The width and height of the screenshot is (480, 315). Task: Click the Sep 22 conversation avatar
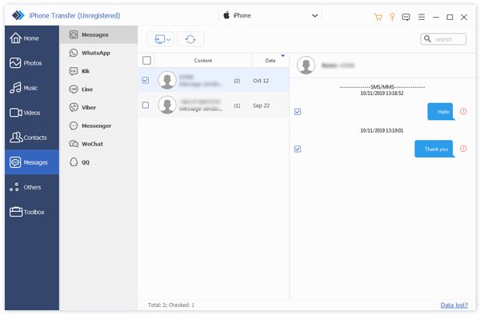pyautogui.click(x=167, y=105)
